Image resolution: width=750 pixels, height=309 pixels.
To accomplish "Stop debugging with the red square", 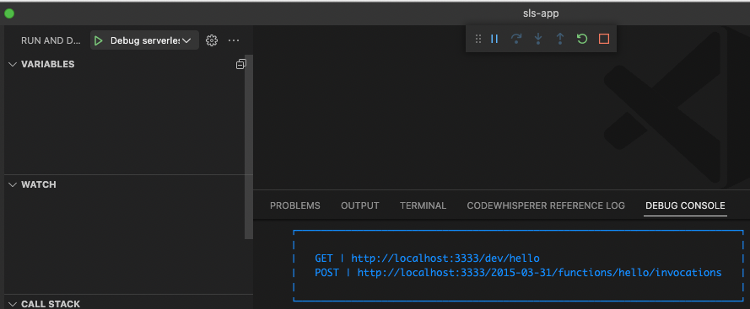I will click(x=604, y=39).
